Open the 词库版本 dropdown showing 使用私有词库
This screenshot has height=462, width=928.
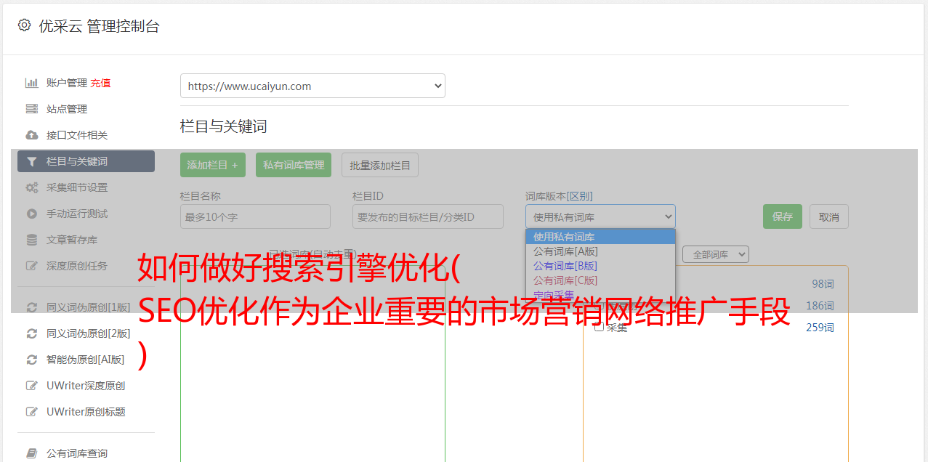(600, 216)
